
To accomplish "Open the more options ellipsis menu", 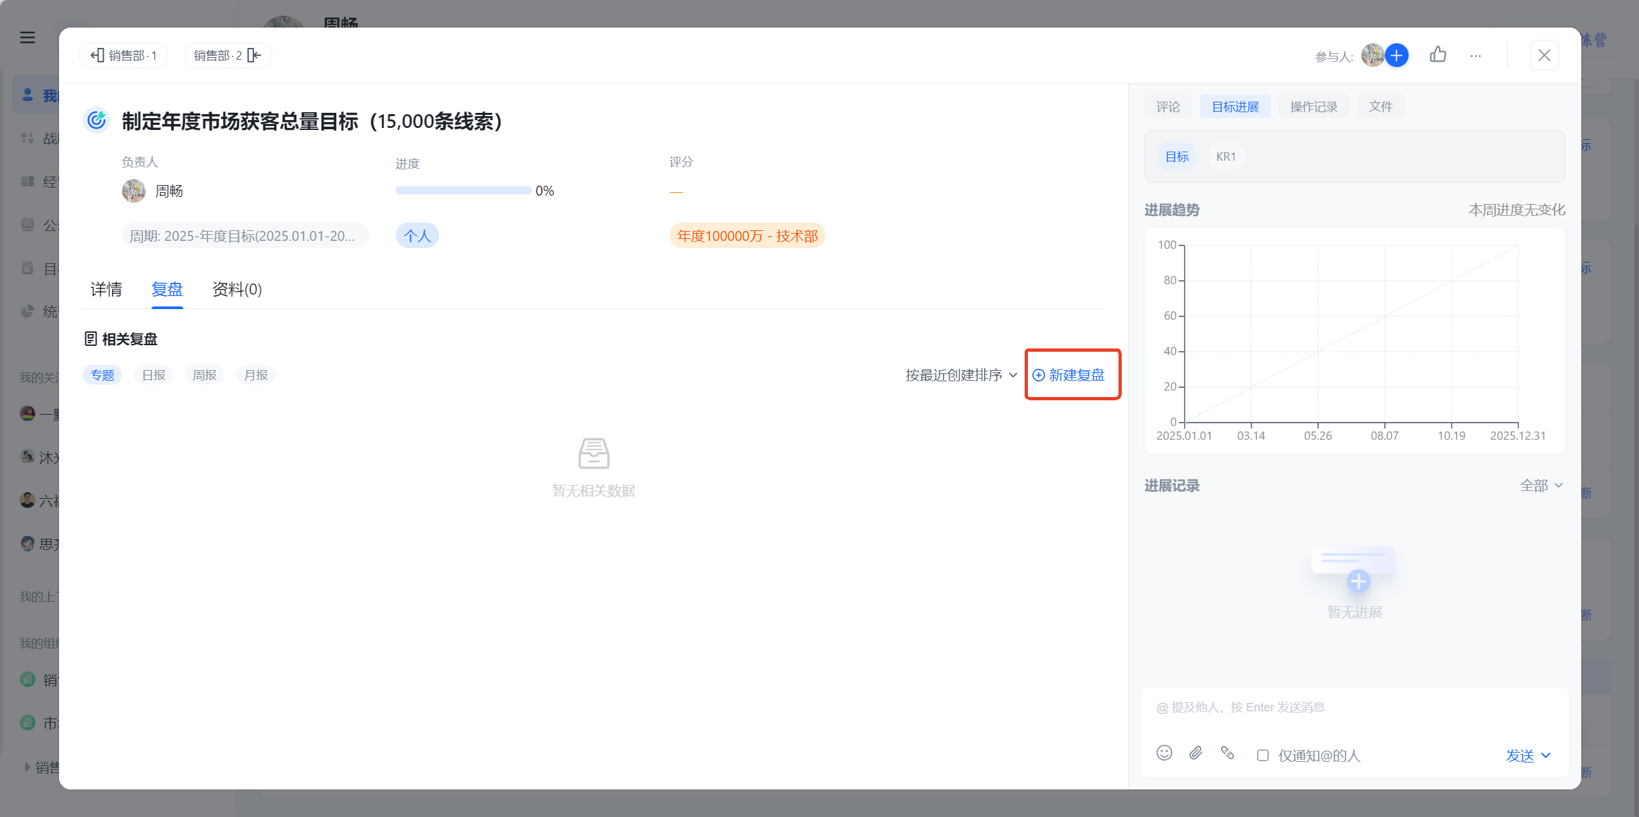I will (1476, 56).
